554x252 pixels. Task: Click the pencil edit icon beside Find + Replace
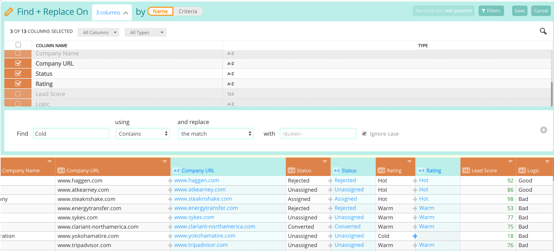[x=9, y=12]
